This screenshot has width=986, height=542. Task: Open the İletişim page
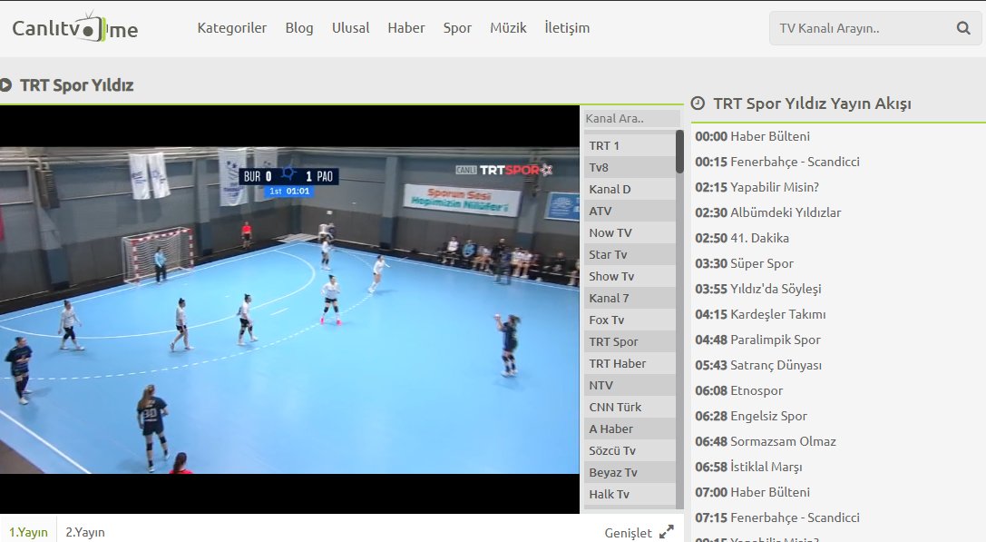pyautogui.click(x=567, y=28)
